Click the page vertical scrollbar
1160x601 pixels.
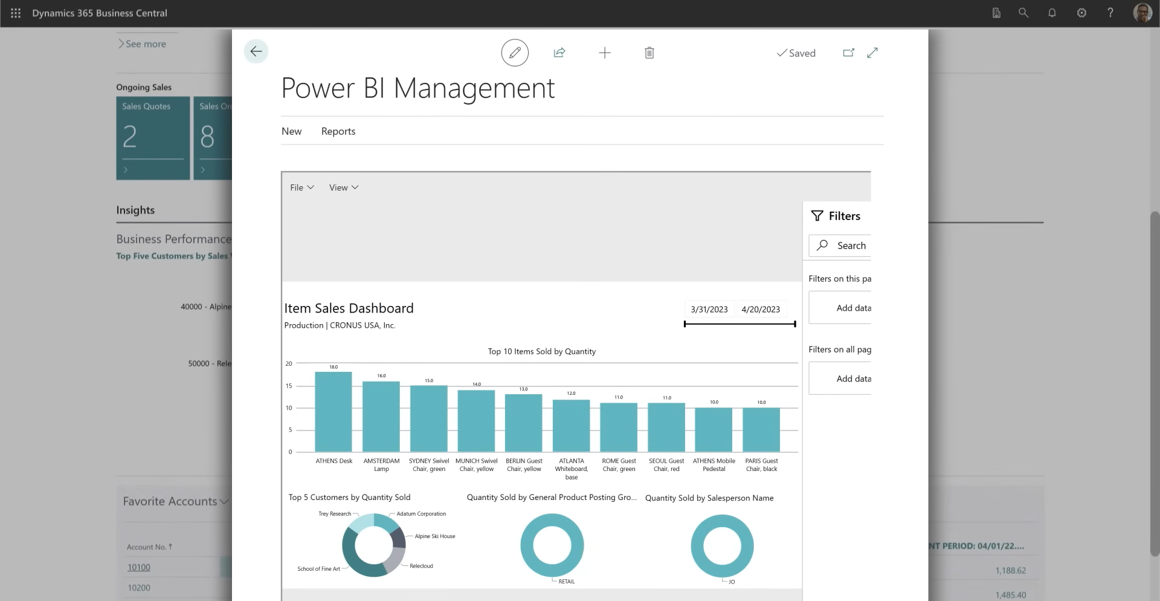(1155, 384)
